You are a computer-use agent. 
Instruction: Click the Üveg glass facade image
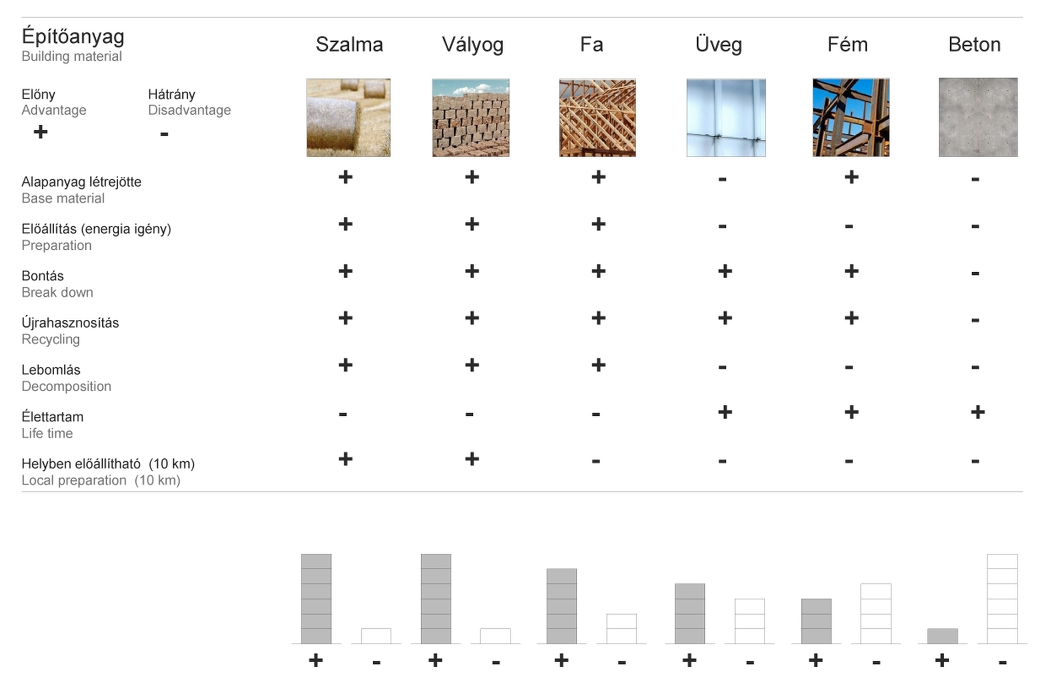726,118
